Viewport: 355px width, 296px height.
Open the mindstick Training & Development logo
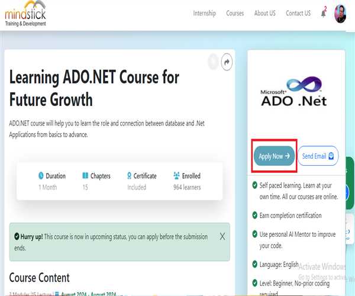pyautogui.click(x=25, y=14)
